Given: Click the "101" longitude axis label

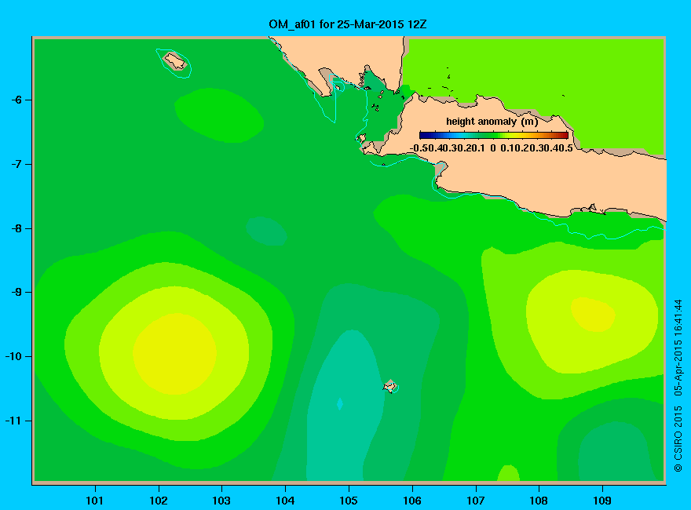Looking at the screenshot, I should (x=95, y=501).
